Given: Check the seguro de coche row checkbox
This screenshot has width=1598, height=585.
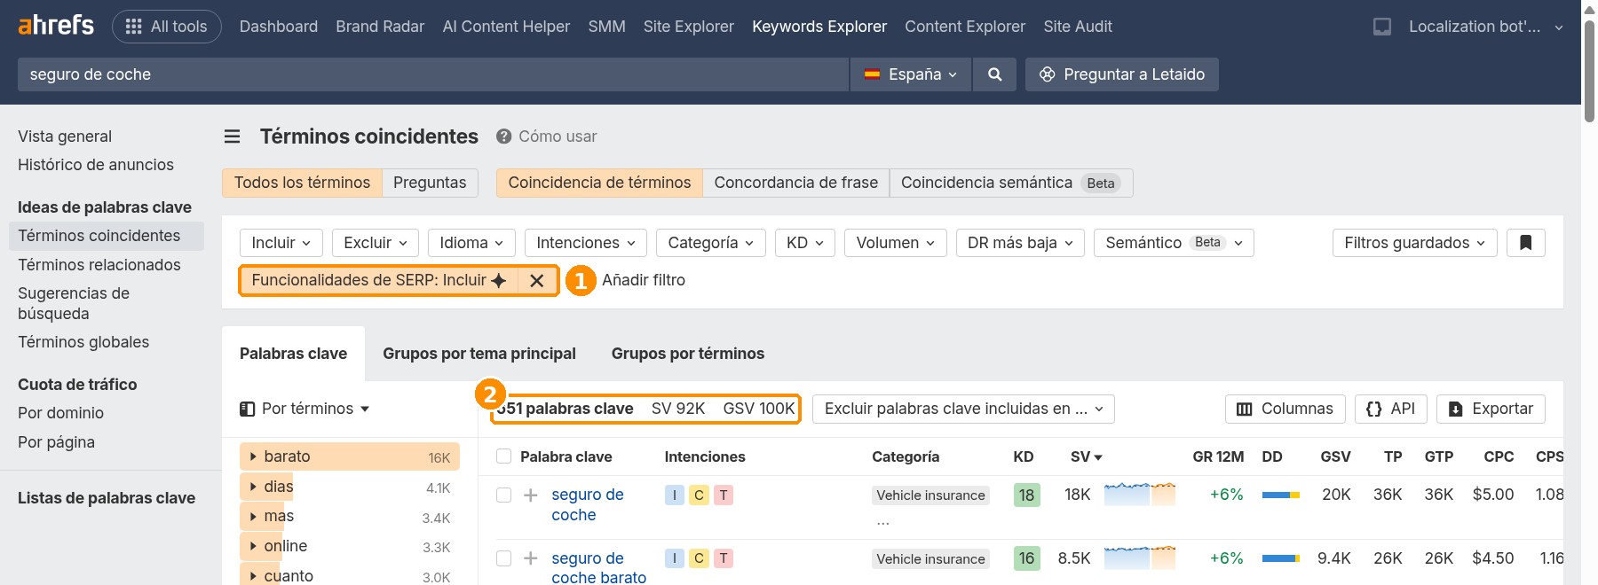Looking at the screenshot, I should (503, 495).
